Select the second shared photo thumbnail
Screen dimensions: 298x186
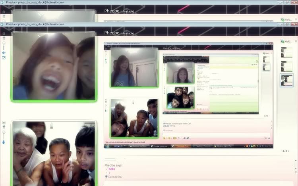pyautogui.click(x=286, y=66)
